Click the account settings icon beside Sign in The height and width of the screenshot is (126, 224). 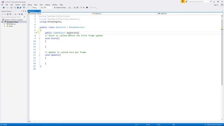(222, 5)
